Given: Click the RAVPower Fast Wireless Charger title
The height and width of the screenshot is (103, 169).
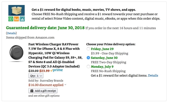Looking at the screenshot, I should click(55, 55).
